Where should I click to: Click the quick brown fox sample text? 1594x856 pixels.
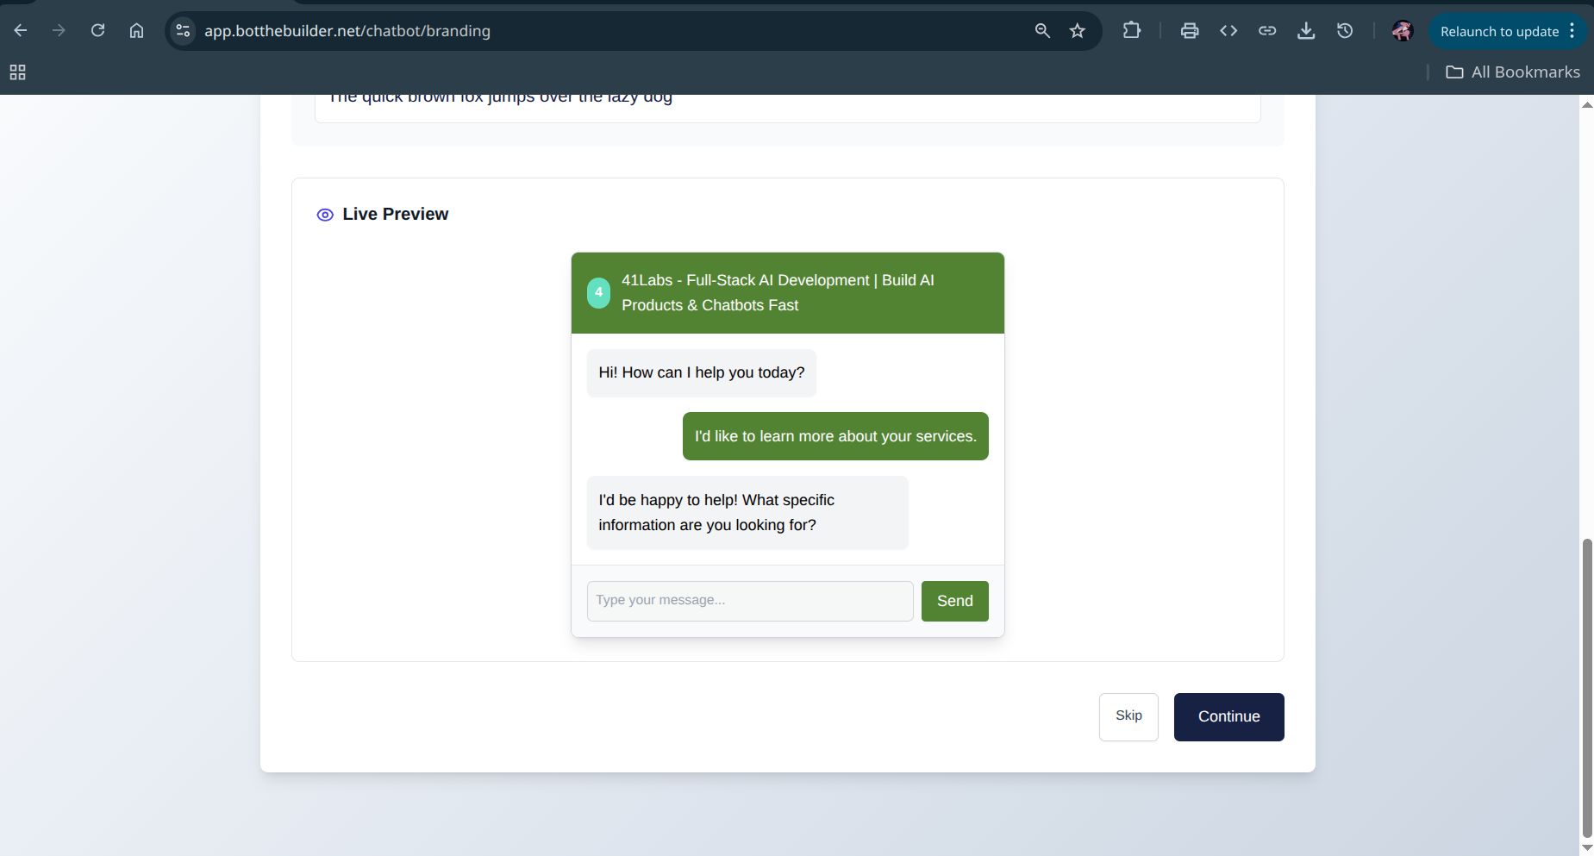(501, 97)
